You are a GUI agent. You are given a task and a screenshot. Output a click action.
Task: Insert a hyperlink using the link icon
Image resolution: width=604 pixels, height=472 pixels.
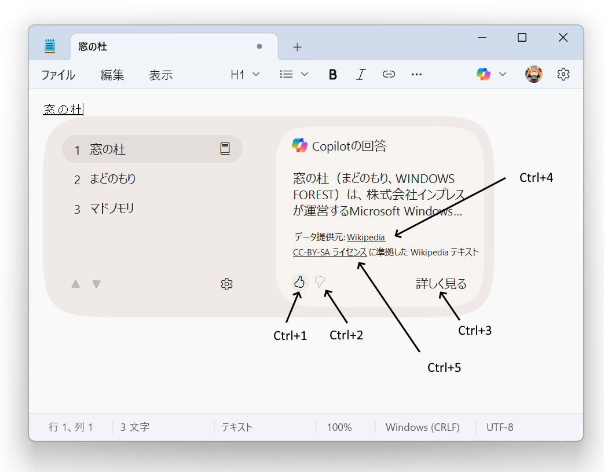pos(388,74)
